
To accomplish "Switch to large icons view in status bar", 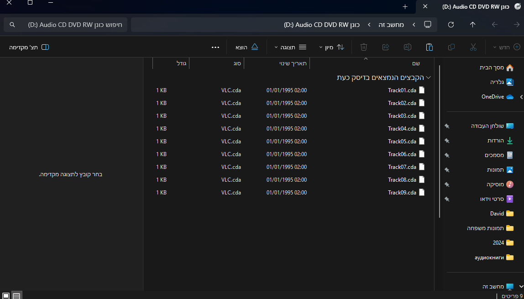I will [x=6, y=295].
